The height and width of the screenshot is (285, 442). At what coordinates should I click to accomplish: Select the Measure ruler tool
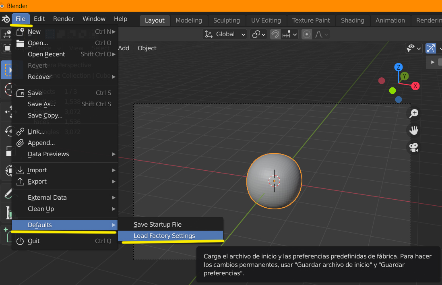click(x=8, y=213)
